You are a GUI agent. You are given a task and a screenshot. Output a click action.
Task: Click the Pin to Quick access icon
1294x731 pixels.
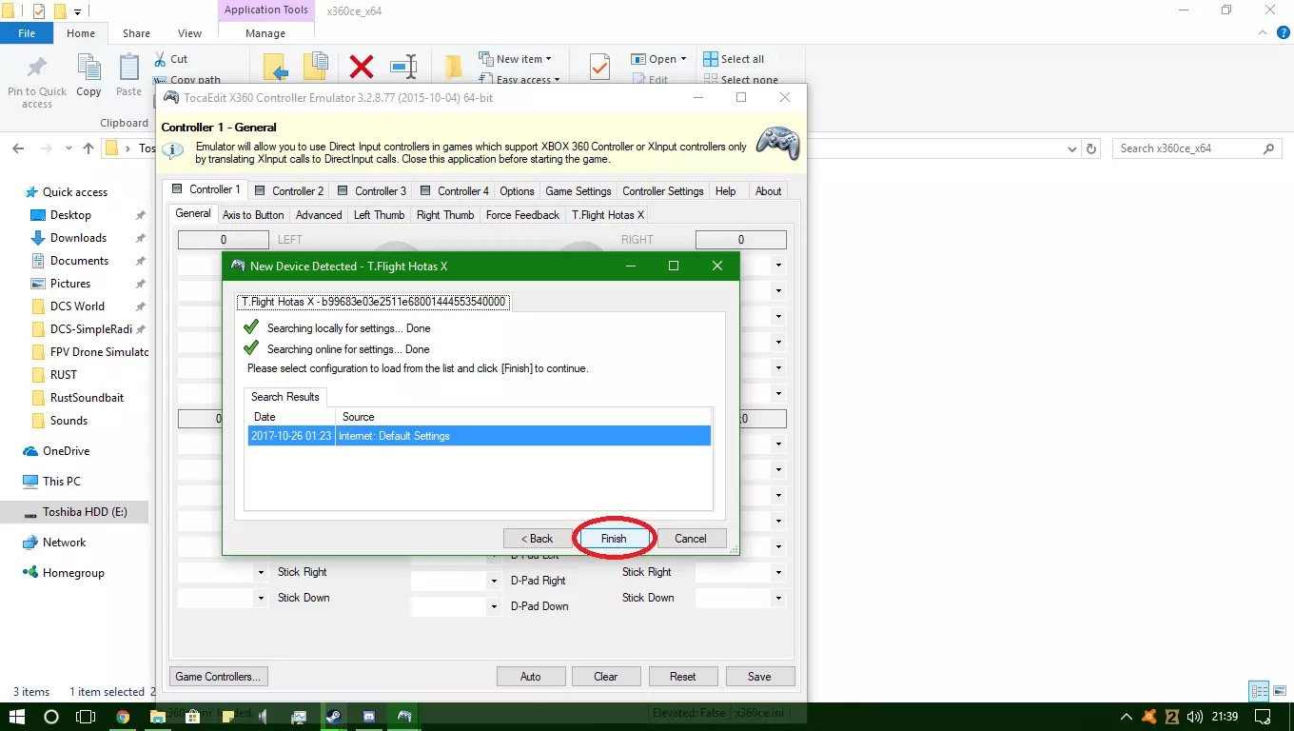point(37,69)
